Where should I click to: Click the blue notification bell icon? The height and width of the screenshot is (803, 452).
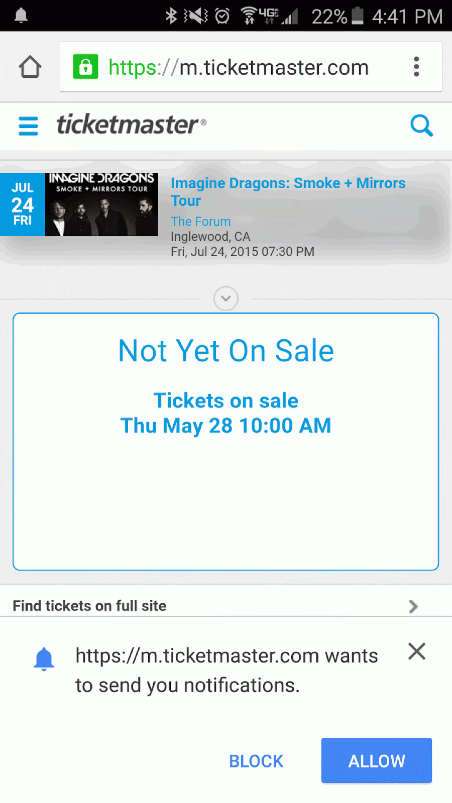tap(44, 659)
